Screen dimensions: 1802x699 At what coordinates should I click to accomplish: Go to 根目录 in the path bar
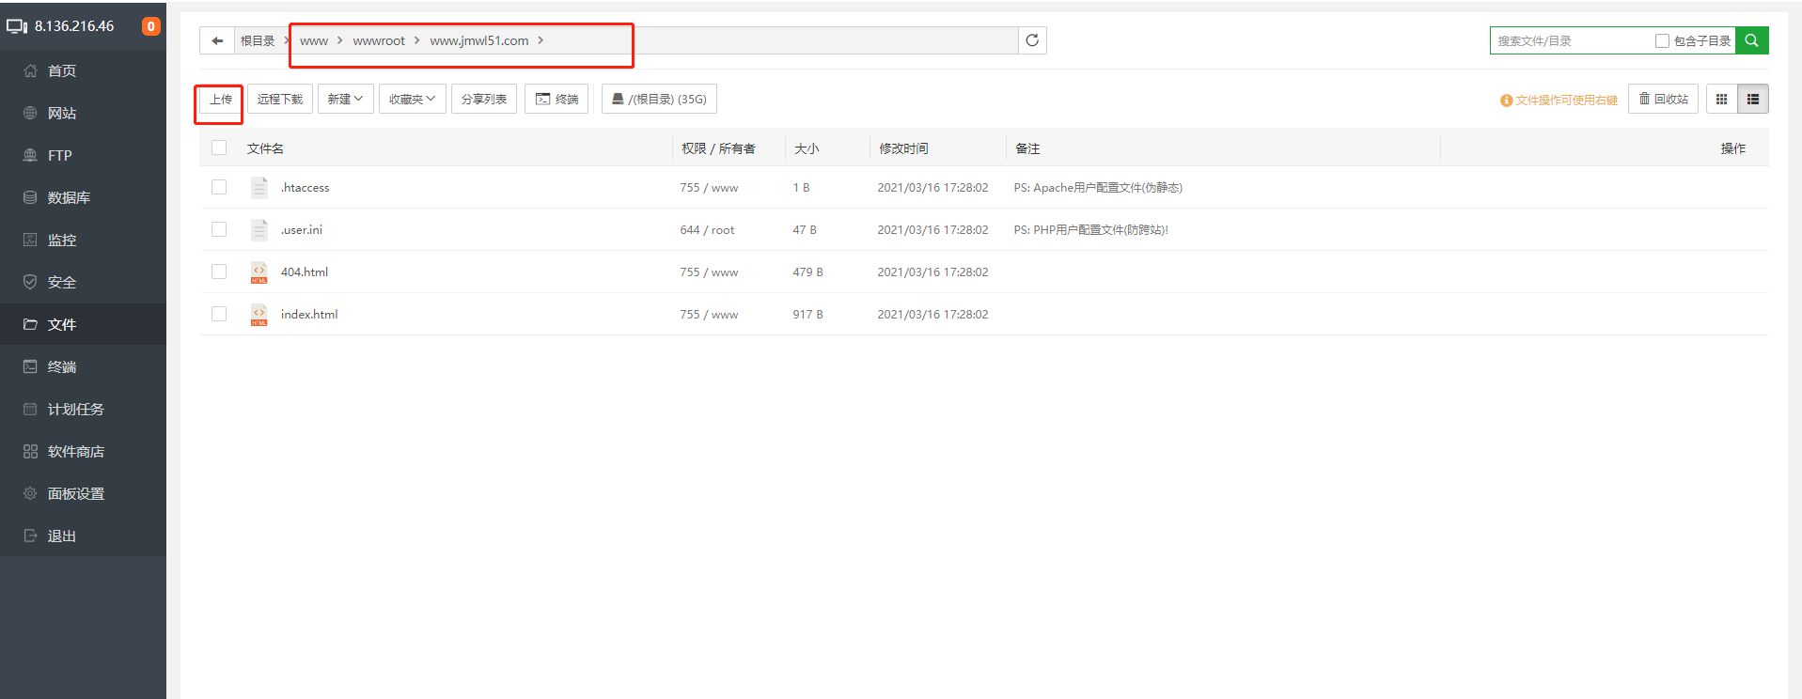pos(258,40)
